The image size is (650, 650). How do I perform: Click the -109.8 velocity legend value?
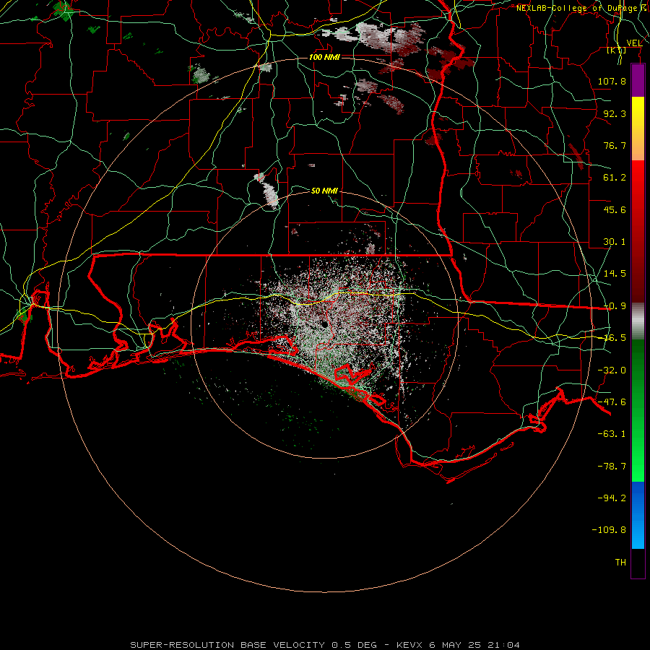tap(609, 530)
